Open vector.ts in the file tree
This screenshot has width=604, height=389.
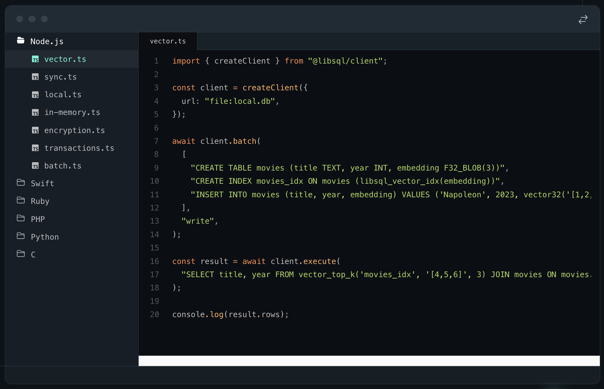pos(72,59)
